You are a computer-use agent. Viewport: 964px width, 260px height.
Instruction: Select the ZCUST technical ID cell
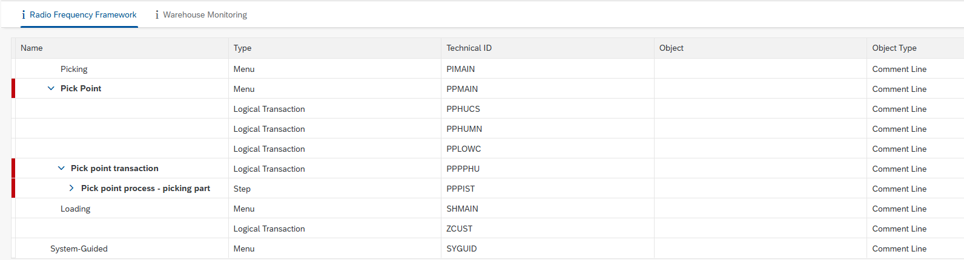point(547,229)
